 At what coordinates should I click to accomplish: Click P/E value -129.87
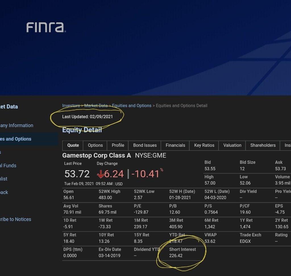tap(141, 212)
